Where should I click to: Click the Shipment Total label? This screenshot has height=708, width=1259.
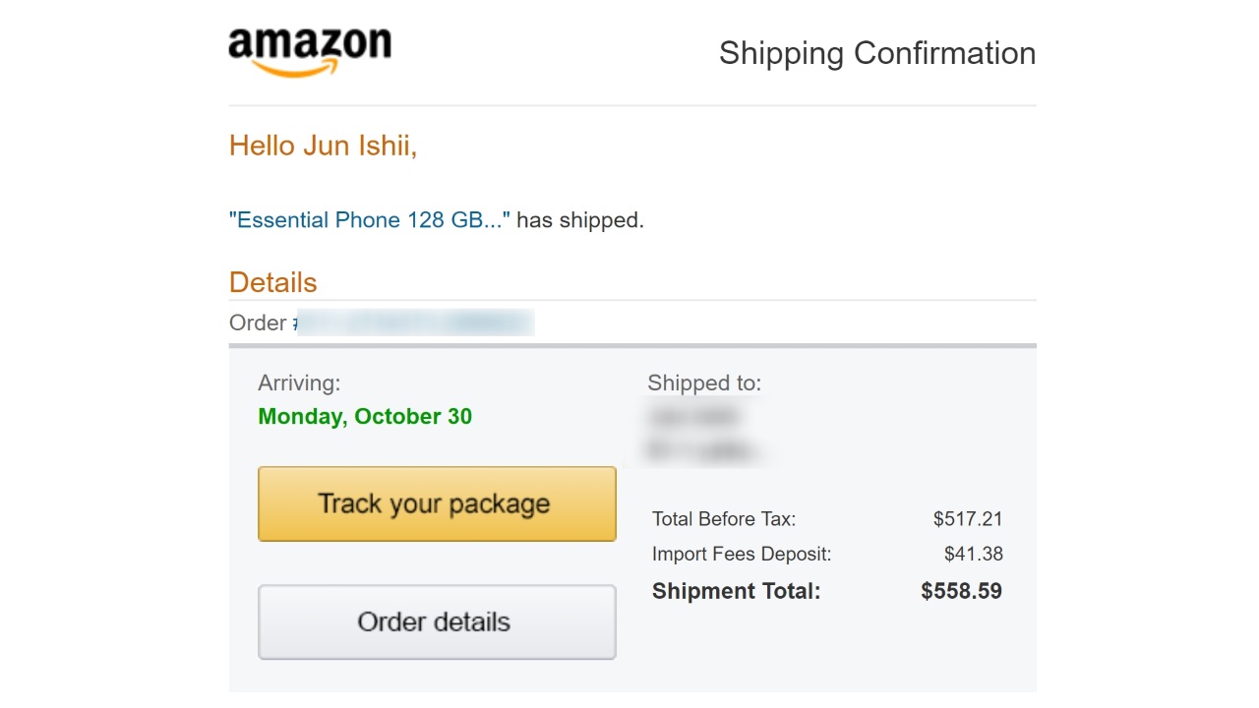[x=736, y=592]
